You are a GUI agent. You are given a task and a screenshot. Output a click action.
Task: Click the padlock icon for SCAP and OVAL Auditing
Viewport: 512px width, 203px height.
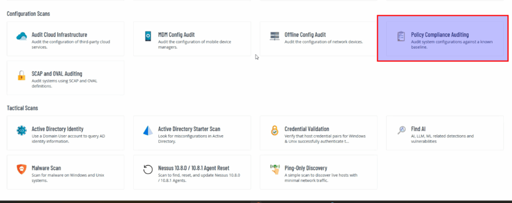tap(21, 76)
